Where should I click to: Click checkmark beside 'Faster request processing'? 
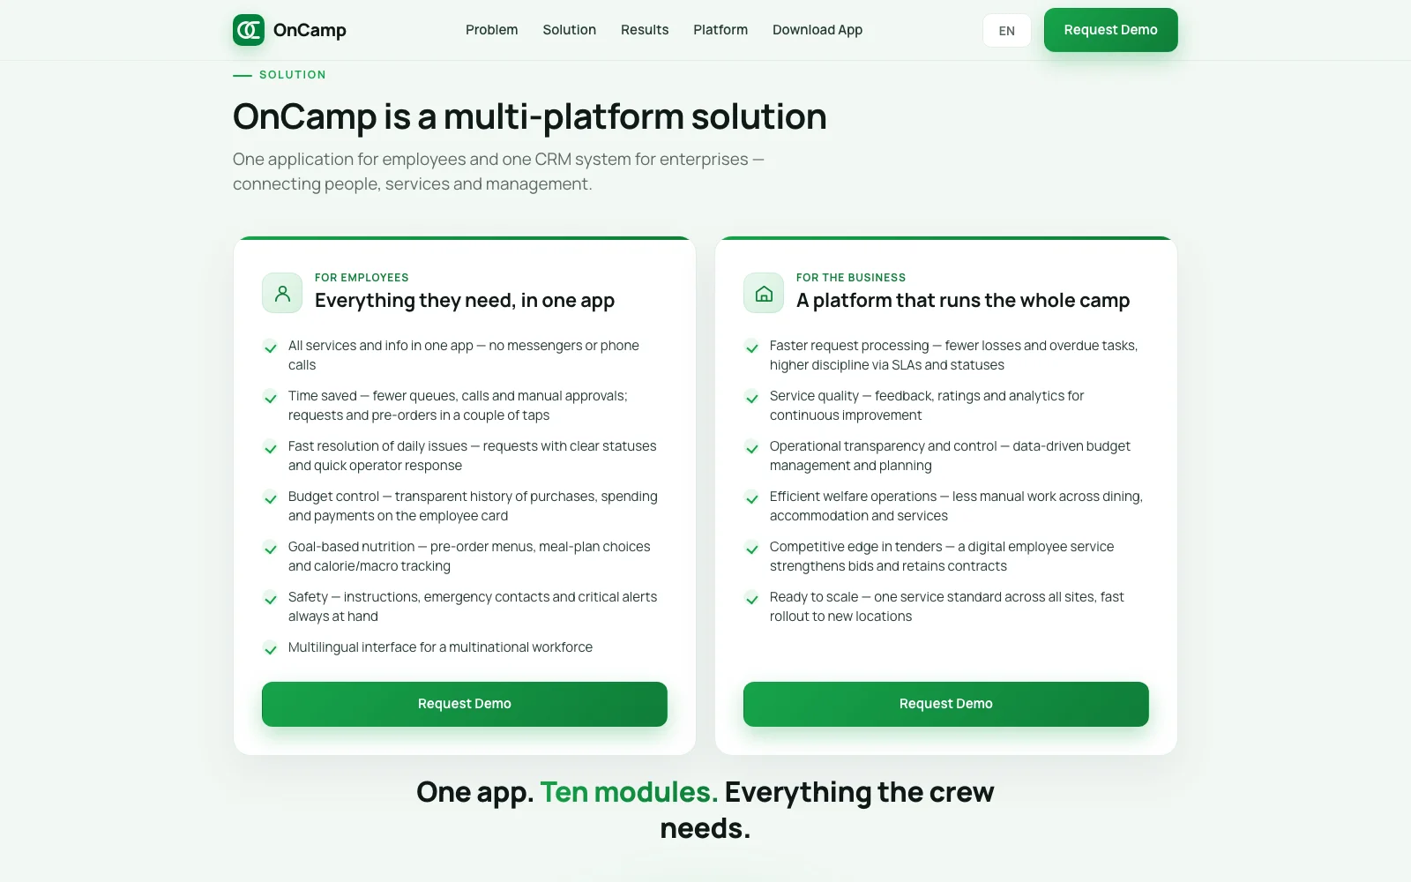[x=752, y=348]
